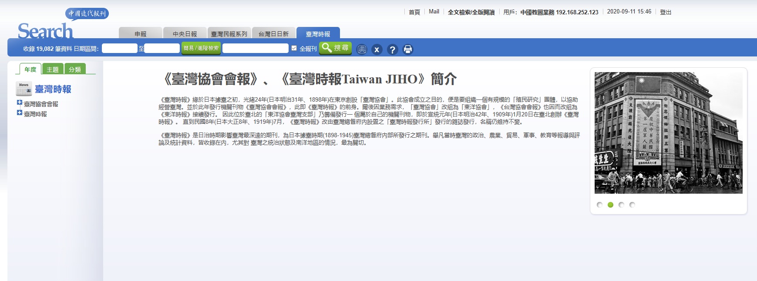Click the dictionary (典) icon

362,50
